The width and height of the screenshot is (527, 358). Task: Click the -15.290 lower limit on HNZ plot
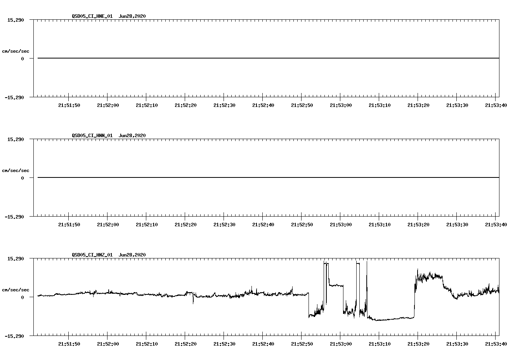pyautogui.click(x=14, y=336)
